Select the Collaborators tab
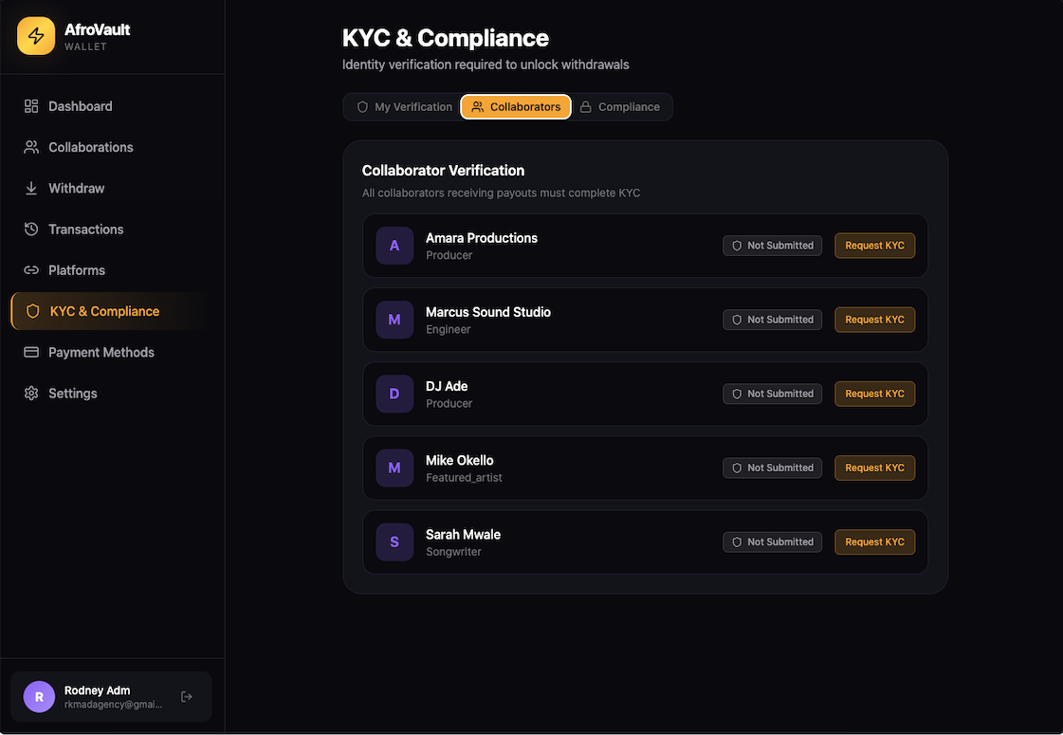1063x735 pixels. click(516, 107)
